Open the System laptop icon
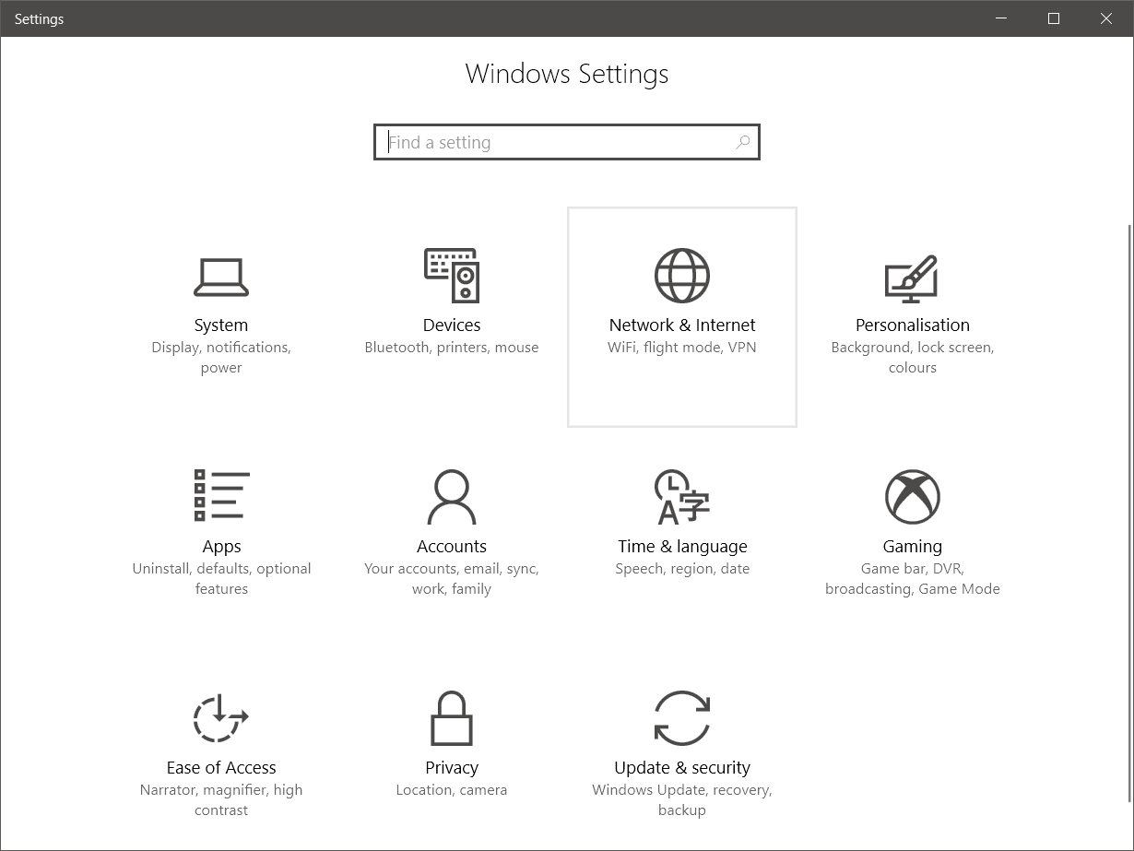Screen dimensions: 1134x851 (x=221, y=278)
